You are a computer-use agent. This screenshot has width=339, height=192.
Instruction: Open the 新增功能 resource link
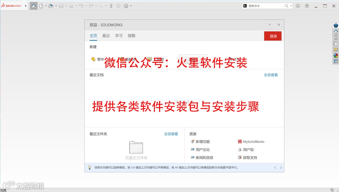200,142
